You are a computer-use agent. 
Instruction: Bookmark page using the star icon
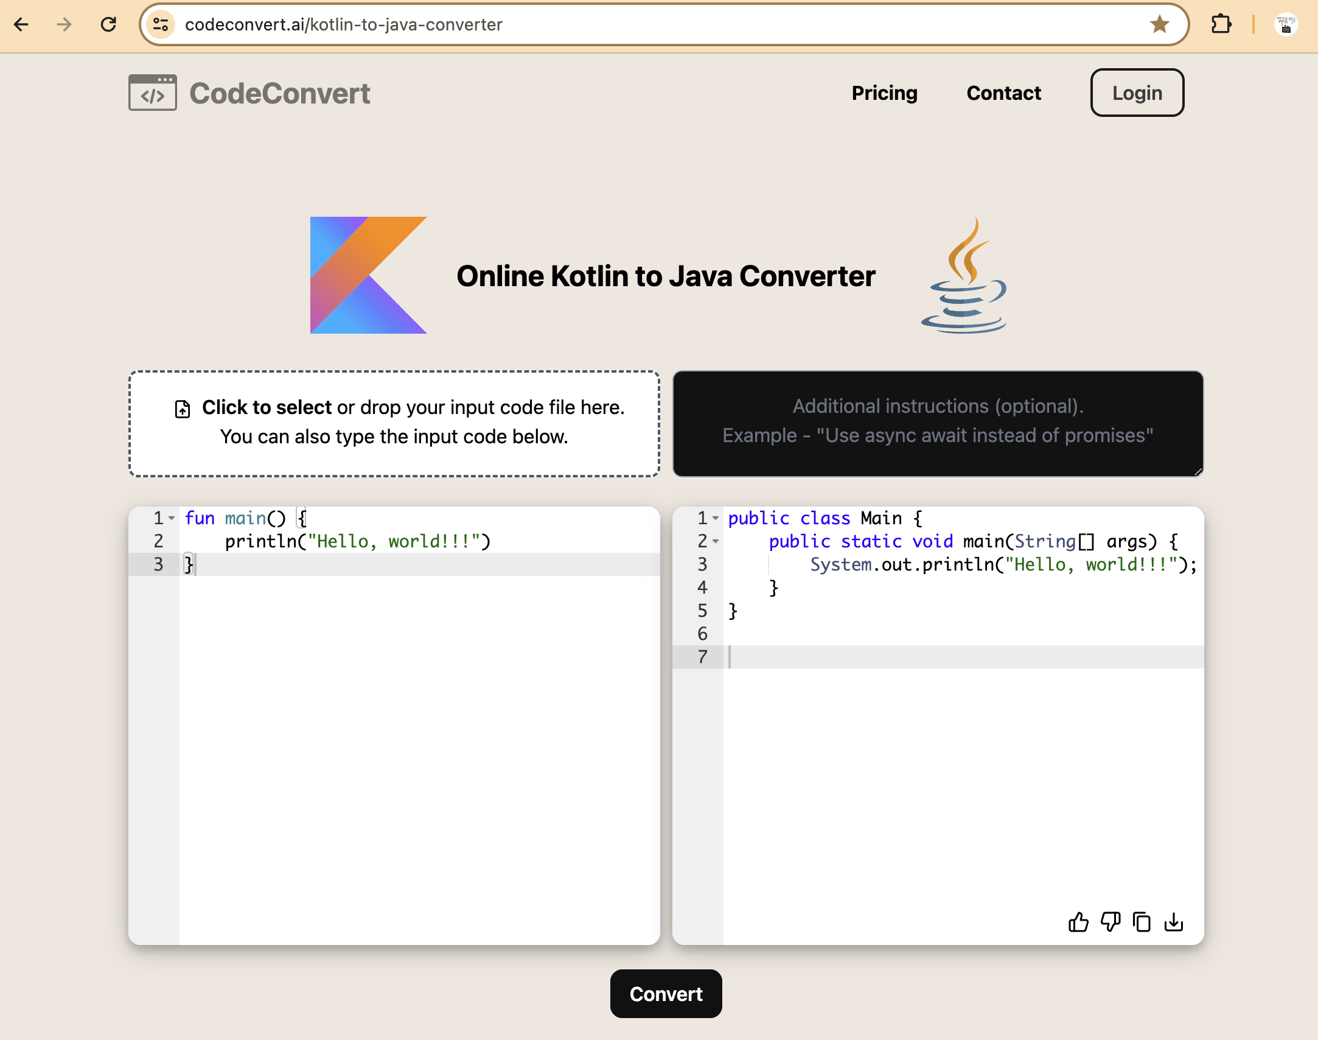1160,24
